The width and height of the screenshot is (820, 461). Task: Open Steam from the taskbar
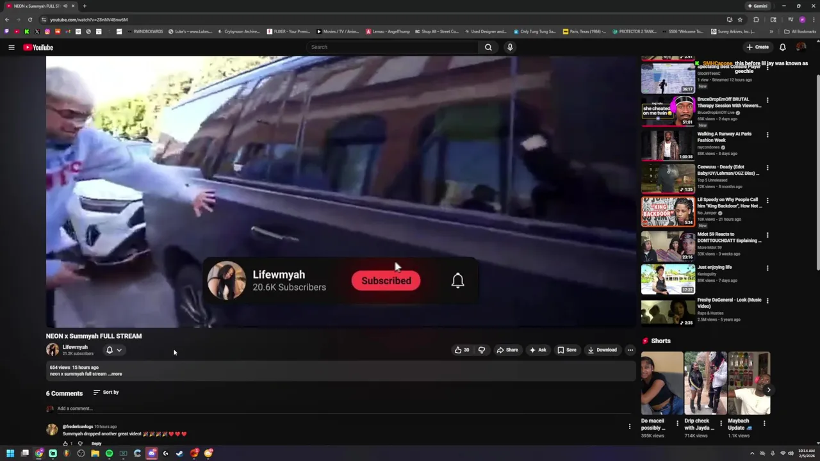coord(179,453)
